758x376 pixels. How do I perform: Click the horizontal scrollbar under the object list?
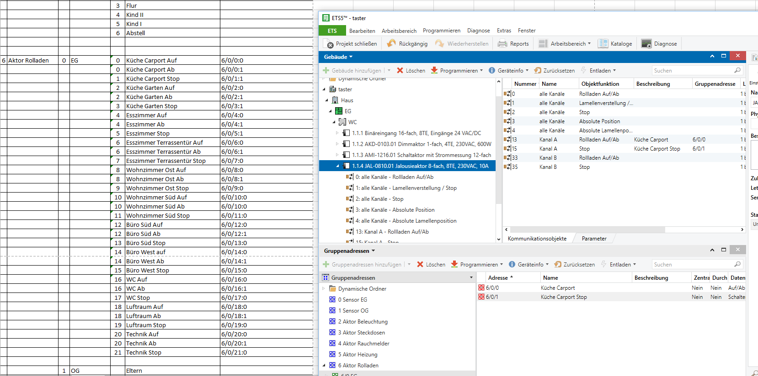587,230
